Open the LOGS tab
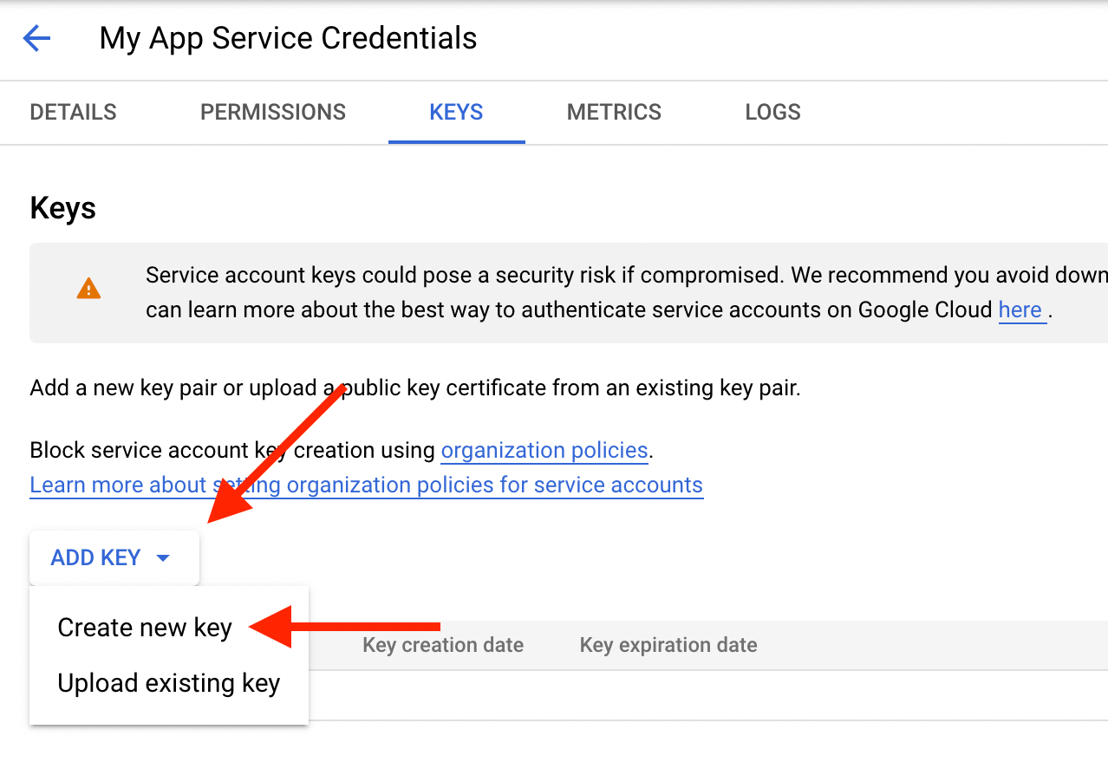Screen dimensions: 1108x775 pyautogui.click(x=772, y=112)
